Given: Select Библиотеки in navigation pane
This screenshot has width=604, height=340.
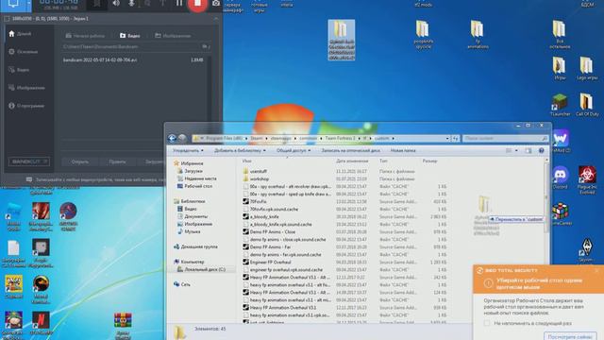Looking at the screenshot, I should tap(189, 201).
